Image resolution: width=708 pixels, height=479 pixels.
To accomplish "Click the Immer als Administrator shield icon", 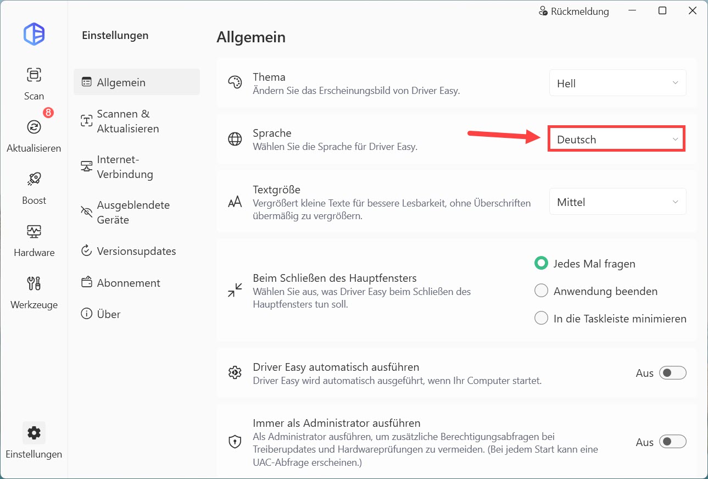I will 235,442.
